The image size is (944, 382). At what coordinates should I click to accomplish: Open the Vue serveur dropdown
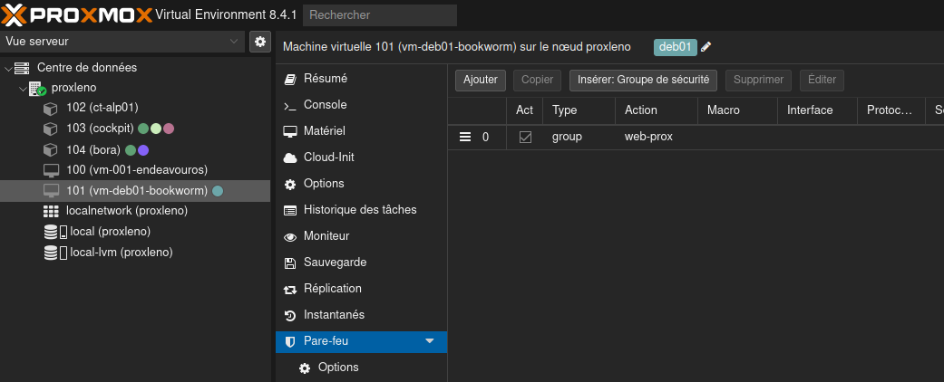[x=122, y=42]
